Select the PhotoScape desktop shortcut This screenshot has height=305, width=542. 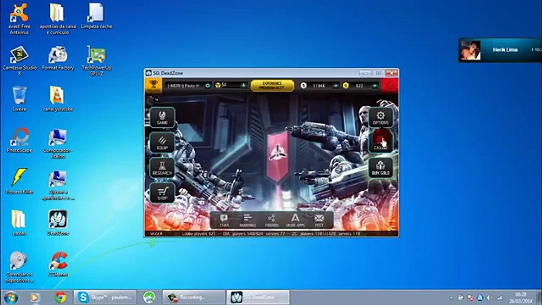click(19, 140)
